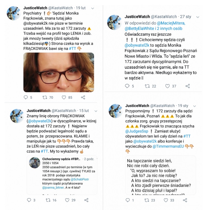Like the tweet with 37 likes
The image size is (205, 210).
167,86
